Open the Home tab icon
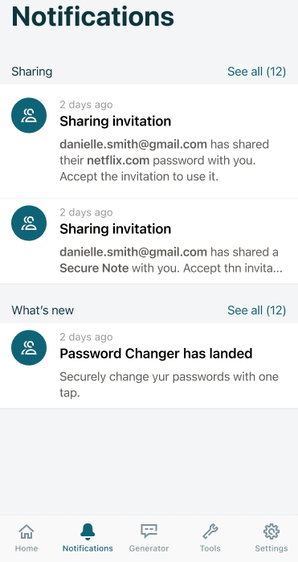Screen dimensions: 298x562 (27, 531)
